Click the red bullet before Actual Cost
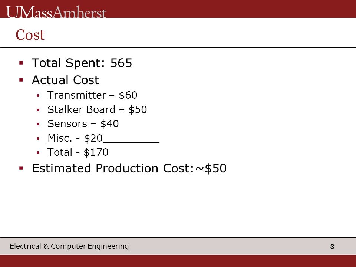 [22, 80]
